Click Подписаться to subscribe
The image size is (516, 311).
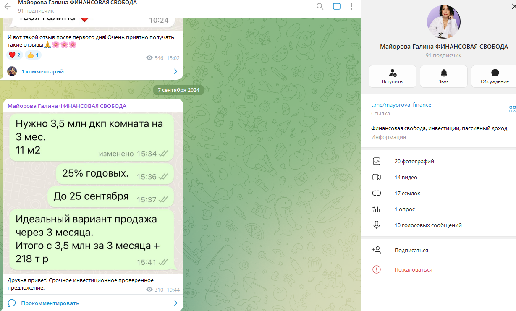[411, 250]
